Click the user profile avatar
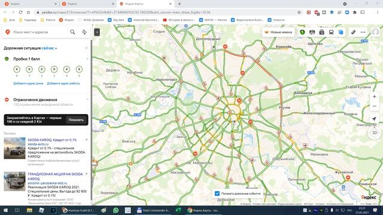The width and height of the screenshot is (383, 215). tap(375, 32)
